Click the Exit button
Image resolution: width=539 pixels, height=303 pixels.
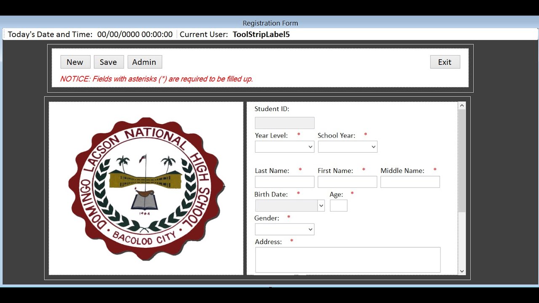point(445,62)
